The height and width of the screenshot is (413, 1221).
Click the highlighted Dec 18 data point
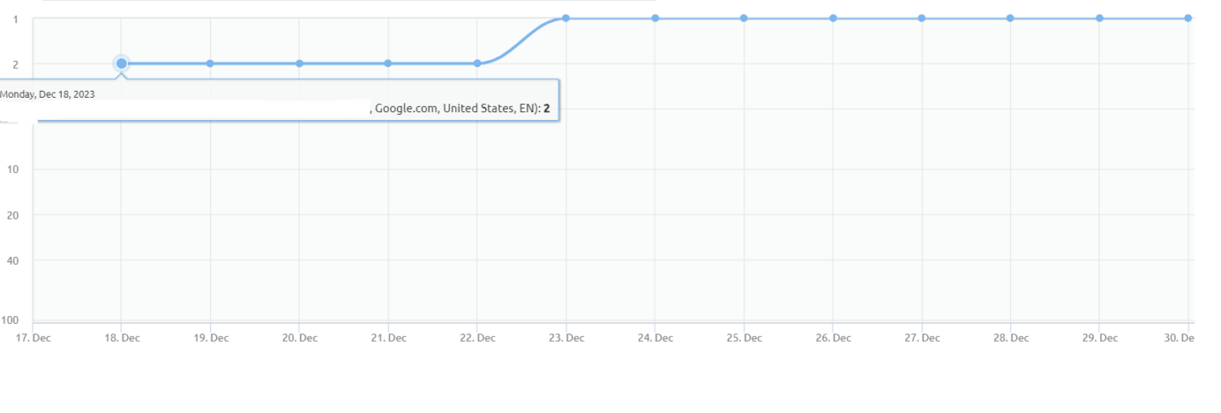point(122,63)
